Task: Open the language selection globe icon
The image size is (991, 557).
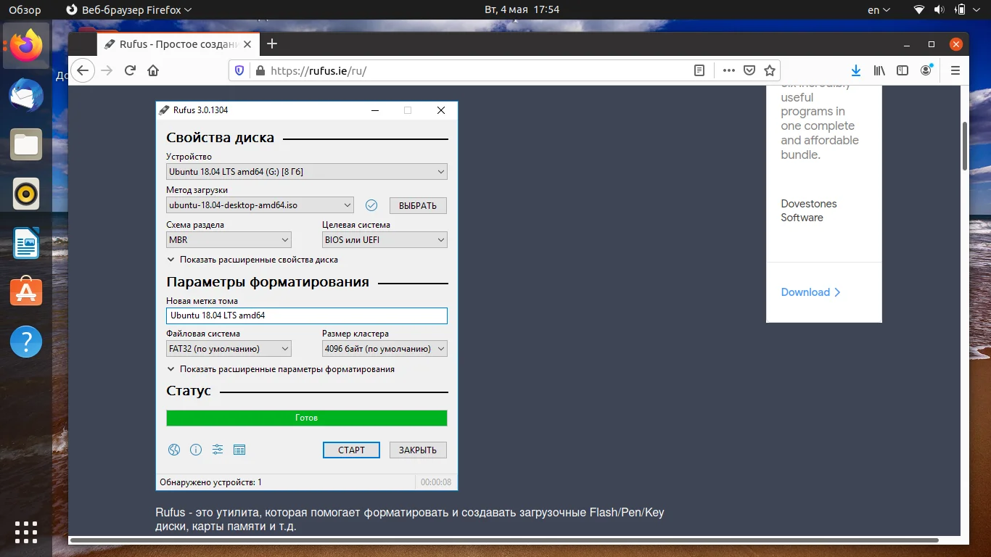Action: click(174, 450)
